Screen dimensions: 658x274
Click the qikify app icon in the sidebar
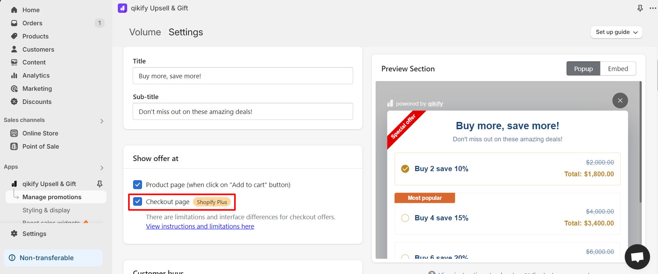pyautogui.click(x=14, y=184)
